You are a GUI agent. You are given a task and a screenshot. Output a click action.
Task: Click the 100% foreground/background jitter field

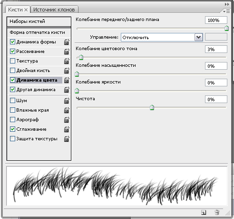216,20
